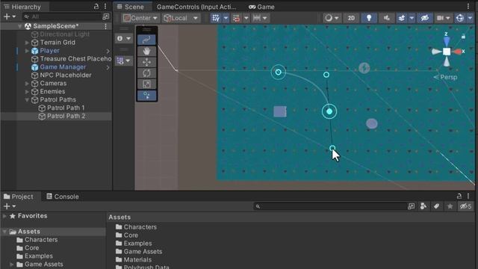The image size is (478, 269).
Task: Open the snap increment dropdown arrow
Action: coord(246,18)
